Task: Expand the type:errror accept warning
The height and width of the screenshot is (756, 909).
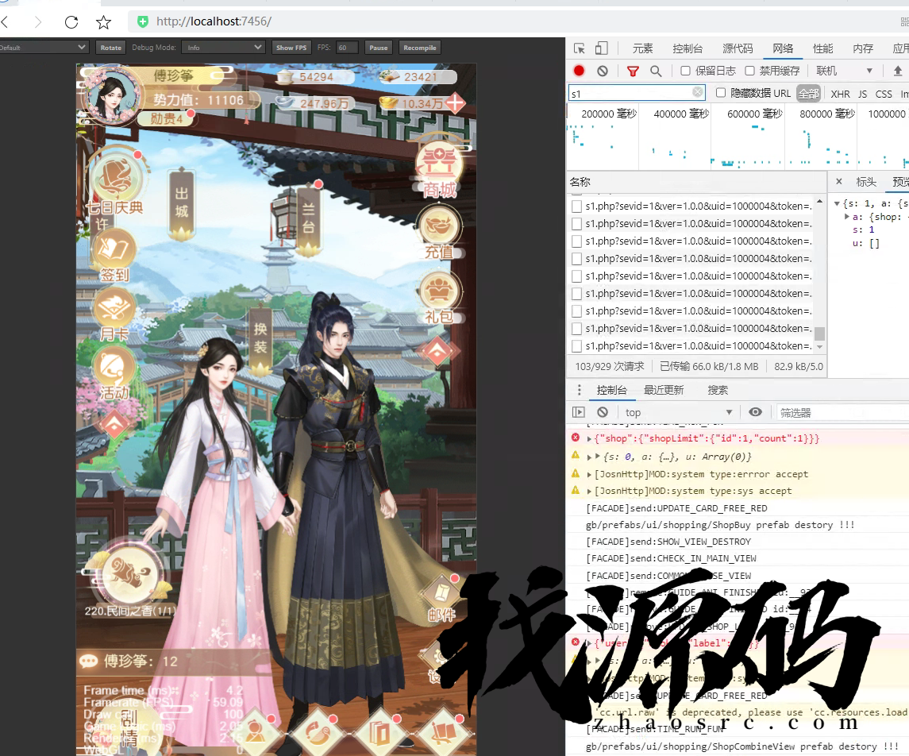Action: [590, 474]
